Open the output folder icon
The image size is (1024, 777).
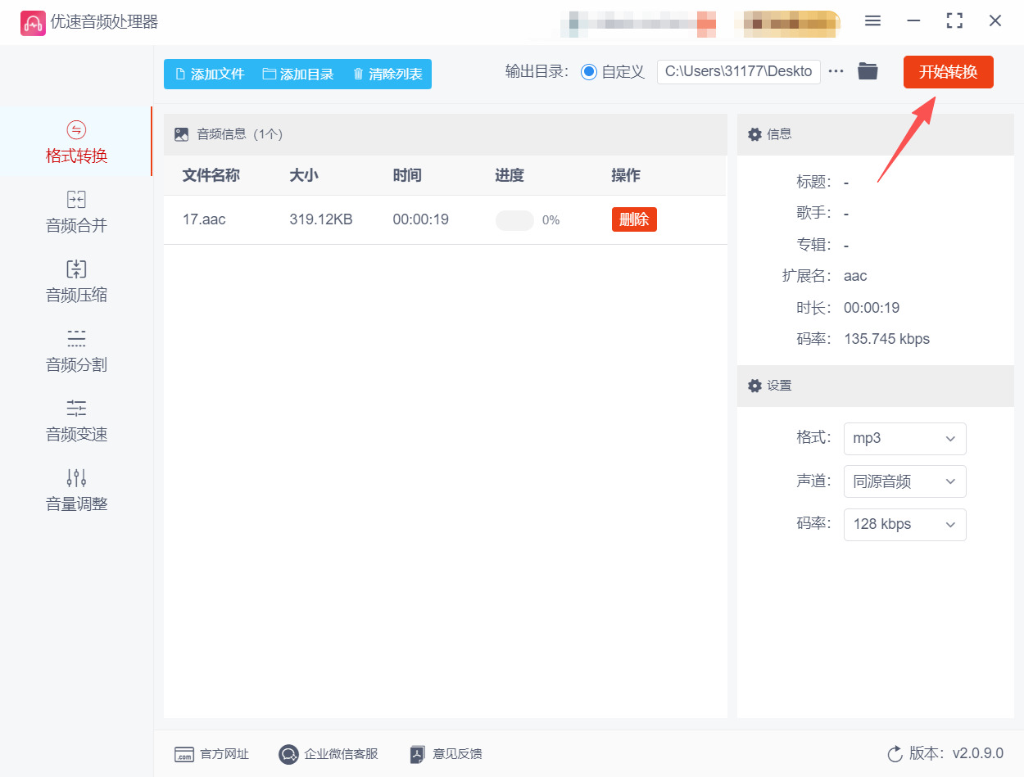tap(868, 71)
